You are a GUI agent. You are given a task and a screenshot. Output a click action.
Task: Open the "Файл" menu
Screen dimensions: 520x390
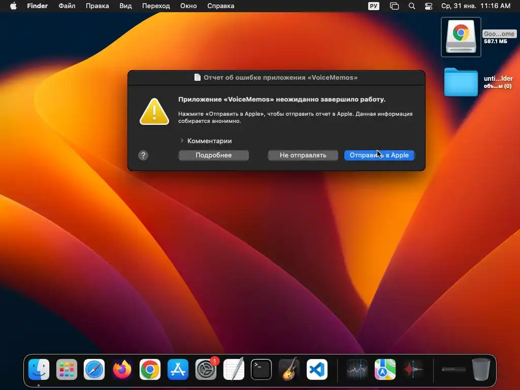(67, 6)
